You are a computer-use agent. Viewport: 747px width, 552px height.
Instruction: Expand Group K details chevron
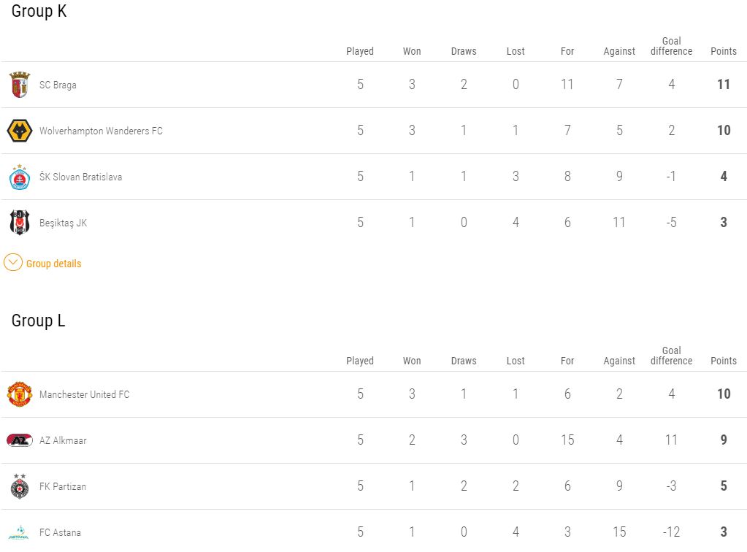pyautogui.click(x=13, y=263)
